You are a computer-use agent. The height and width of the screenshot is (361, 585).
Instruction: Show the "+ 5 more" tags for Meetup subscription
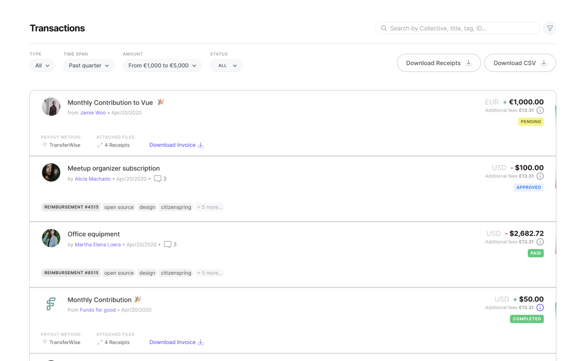point(209,207)
